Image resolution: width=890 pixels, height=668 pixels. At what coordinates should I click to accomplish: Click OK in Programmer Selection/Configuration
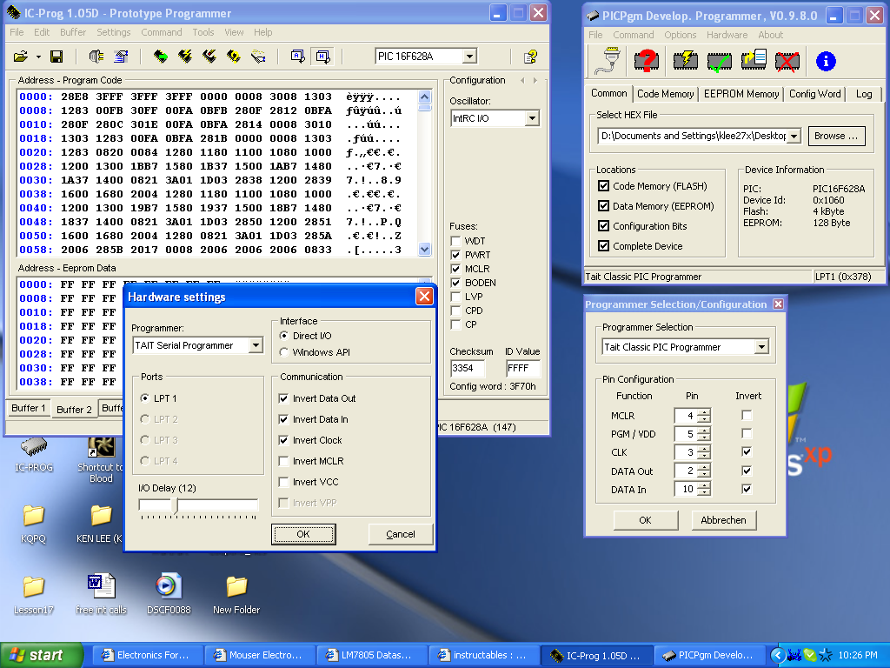(646, 520)
